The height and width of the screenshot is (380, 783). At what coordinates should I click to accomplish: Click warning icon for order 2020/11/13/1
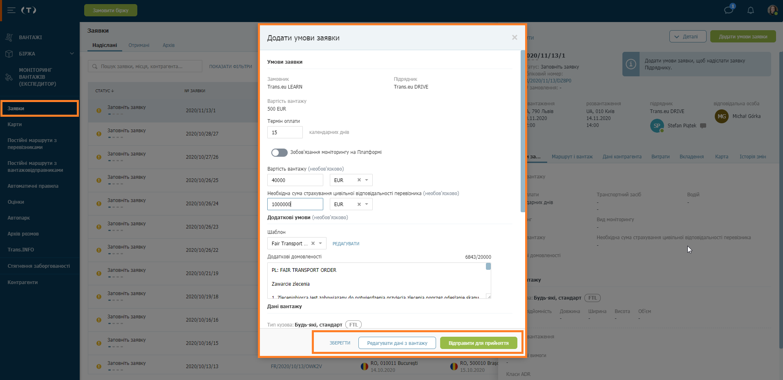coord(99,111)
